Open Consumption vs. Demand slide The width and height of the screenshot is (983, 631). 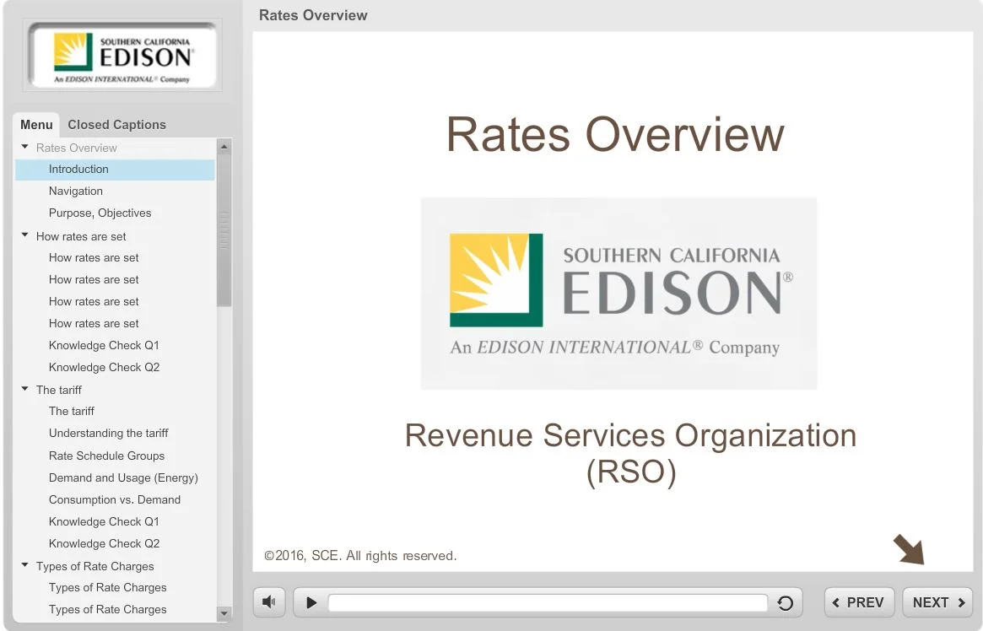tap(115, 499)
